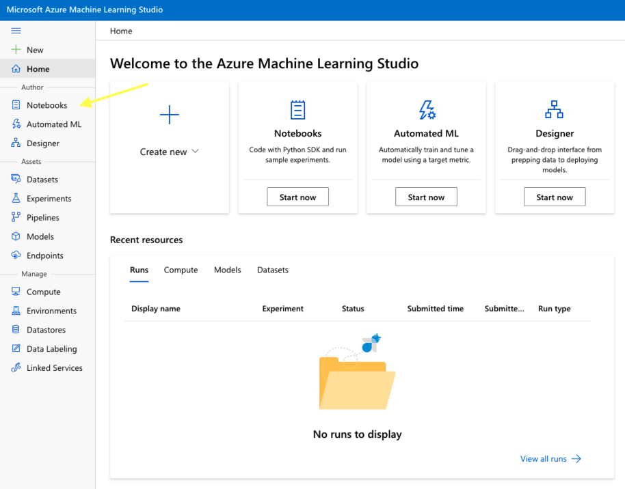Open Automated ML from the sidebar icon
Image resolution: width=625 pixels, height=489 pixels.
click(16, 124)
